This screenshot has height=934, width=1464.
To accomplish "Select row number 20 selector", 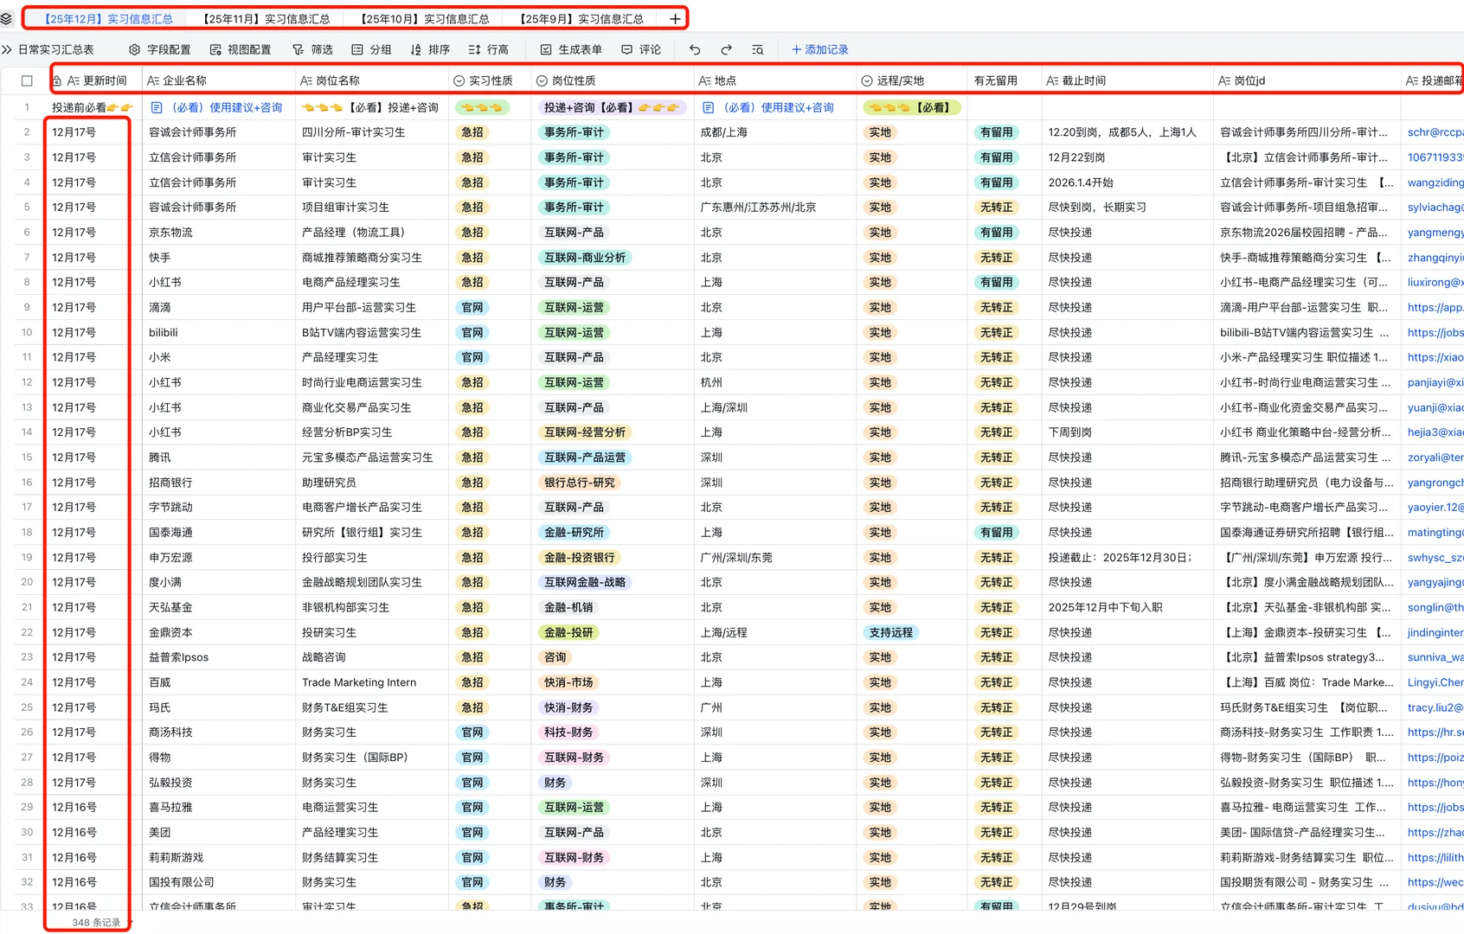I will pos(27,582).
